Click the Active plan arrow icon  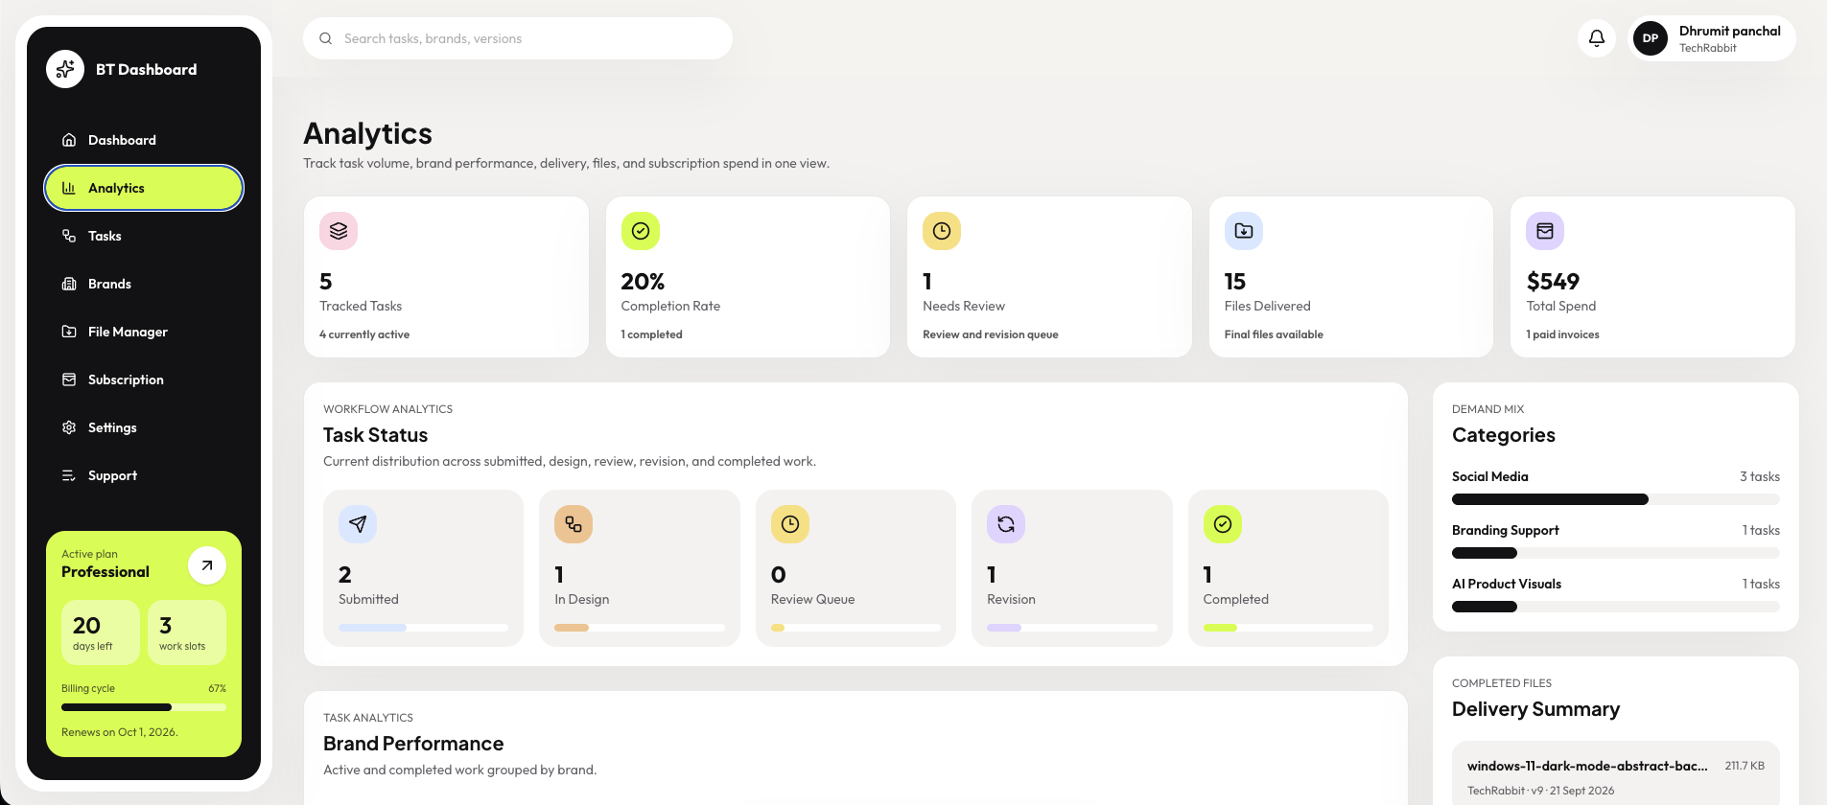(x=207, y=565)
